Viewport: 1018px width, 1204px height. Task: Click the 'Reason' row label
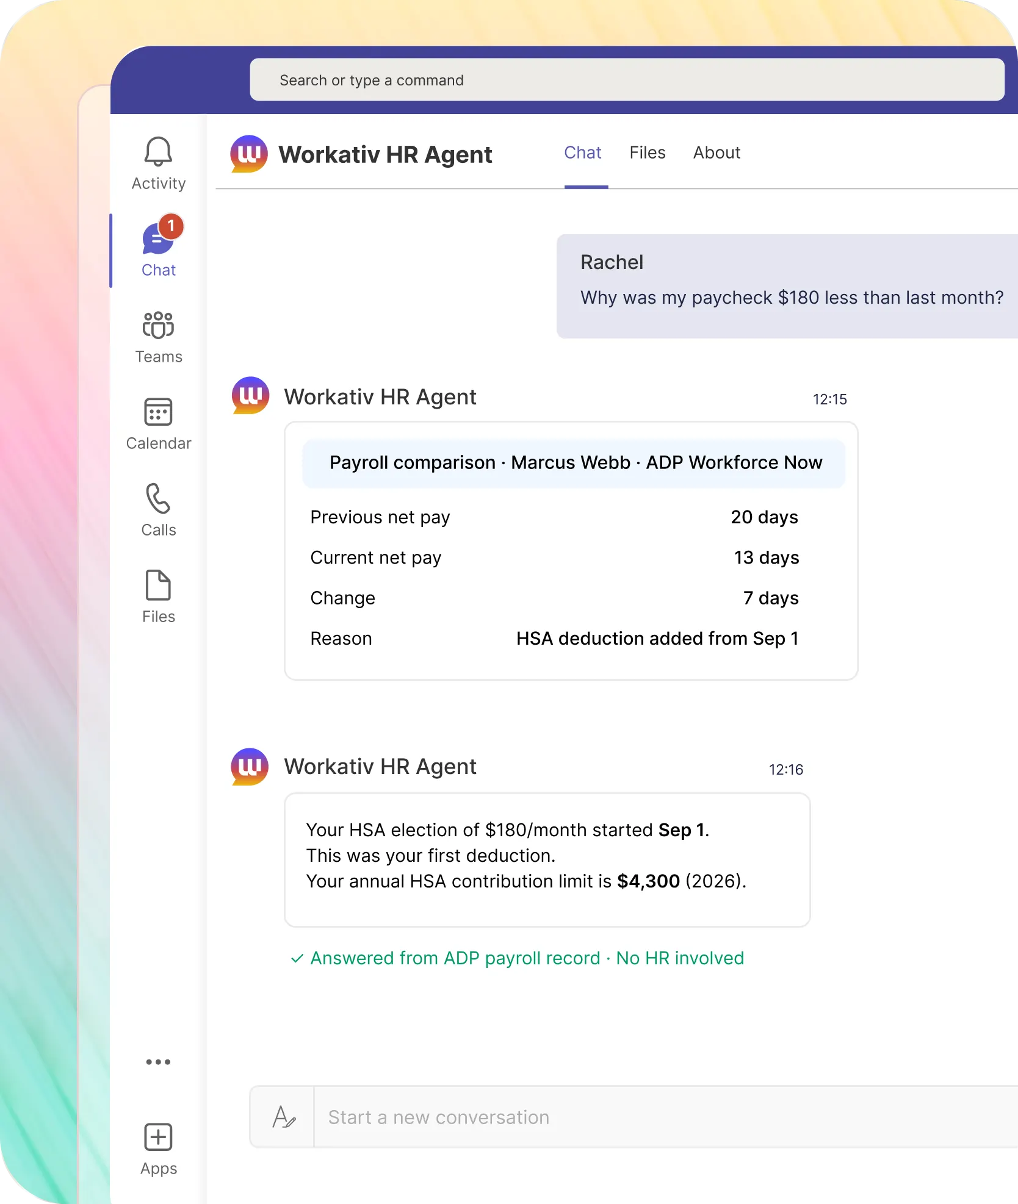341,639
